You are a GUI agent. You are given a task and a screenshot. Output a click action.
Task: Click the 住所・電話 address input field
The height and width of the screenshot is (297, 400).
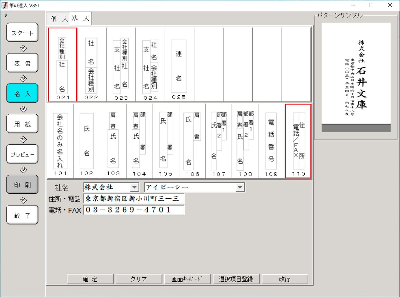(134, 199)
